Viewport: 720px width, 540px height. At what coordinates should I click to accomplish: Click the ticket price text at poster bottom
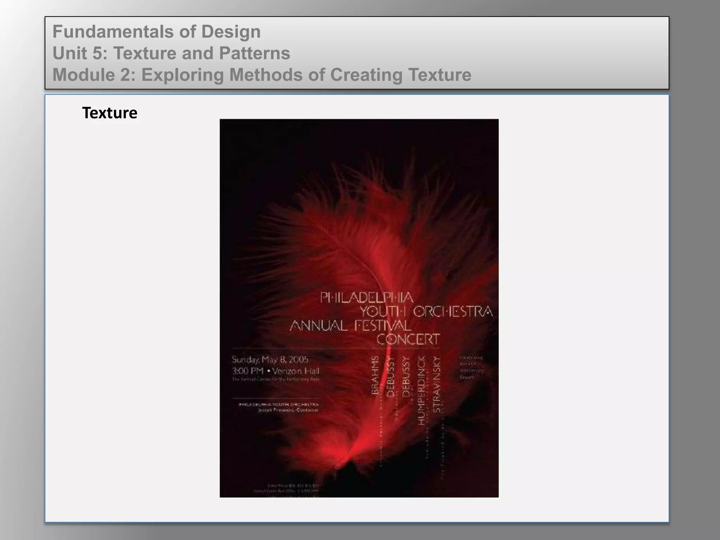(x=294, y=486)
